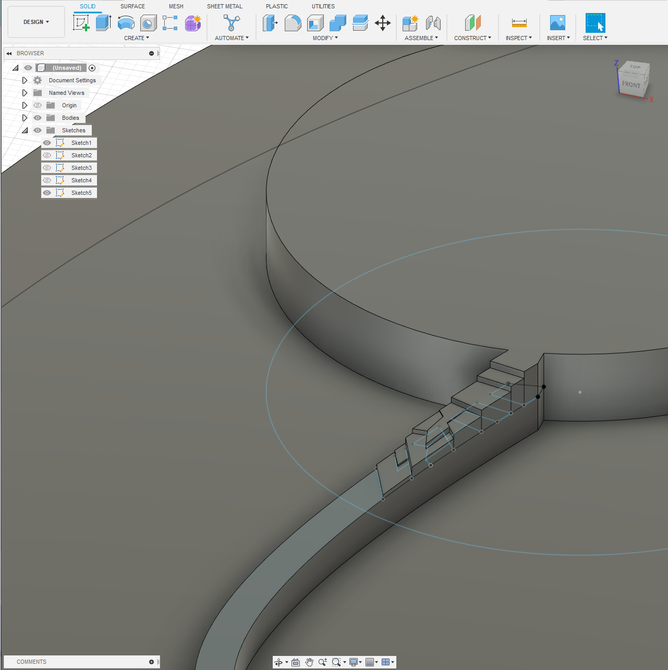
Task: Open the CONSTRUCT menu
Action: pyautogui.click(x=472, y=38)
